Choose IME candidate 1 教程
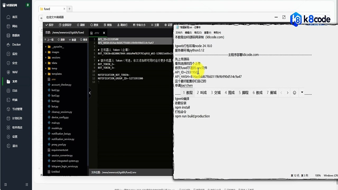 click(188, 93)
